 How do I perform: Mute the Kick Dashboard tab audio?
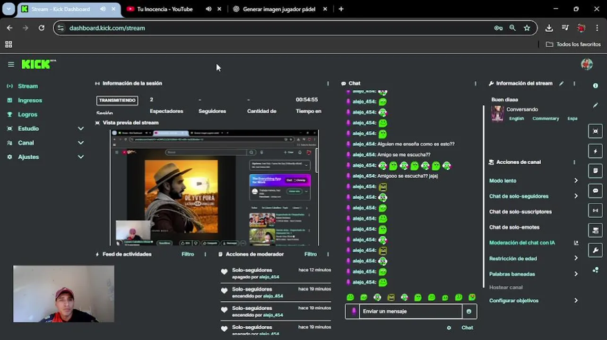[x=103, y=9]
